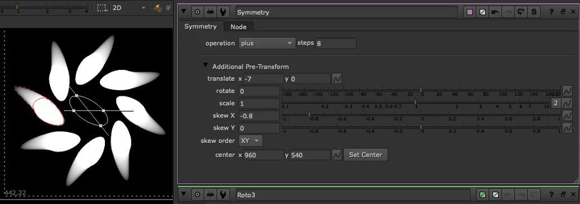Center the Symmetry node in node graph
The height and width of the screenshot is (204, 580).
pyautogui.click(x=197, y=12)
